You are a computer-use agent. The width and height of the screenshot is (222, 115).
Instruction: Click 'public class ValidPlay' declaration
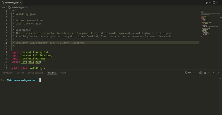(28, 68)
